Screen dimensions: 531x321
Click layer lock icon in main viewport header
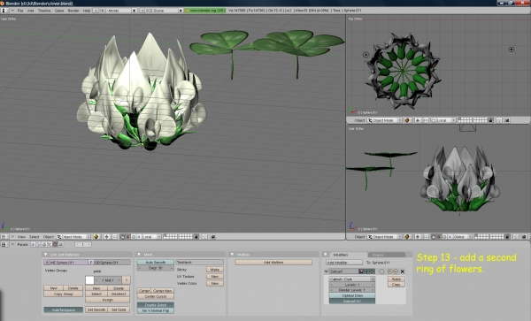click(x=196, y=237)
